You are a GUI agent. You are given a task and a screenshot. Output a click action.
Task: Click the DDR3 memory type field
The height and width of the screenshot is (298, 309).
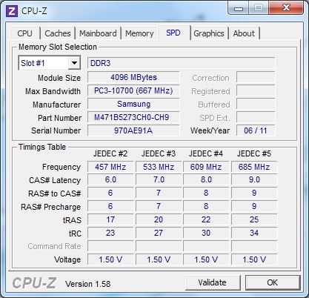[182, 63]
